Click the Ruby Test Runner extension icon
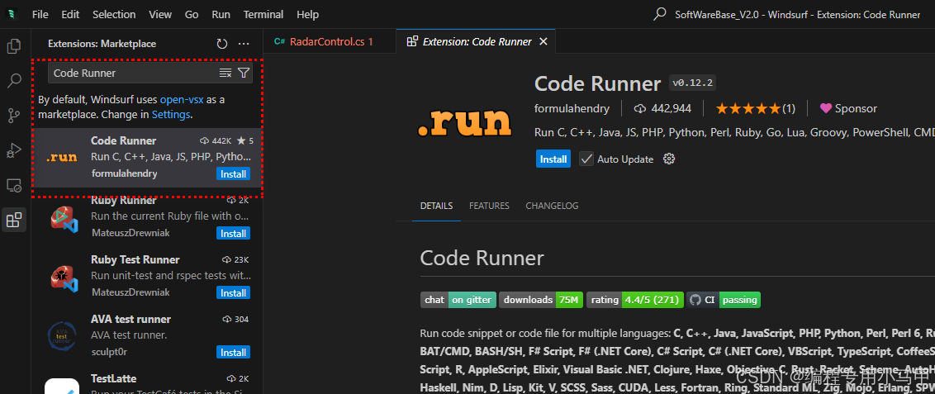 [64, 278]
